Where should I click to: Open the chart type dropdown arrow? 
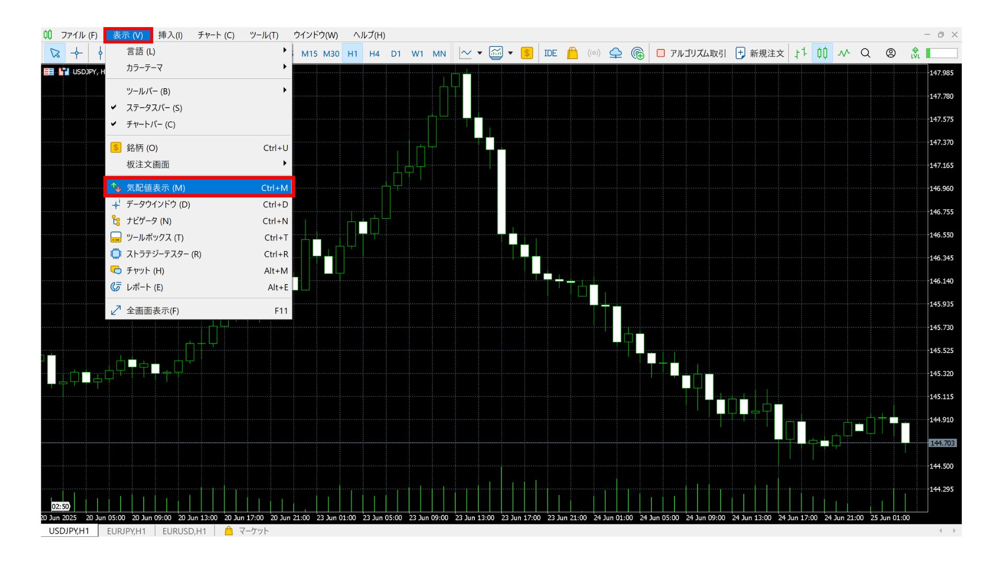(480, 53)
